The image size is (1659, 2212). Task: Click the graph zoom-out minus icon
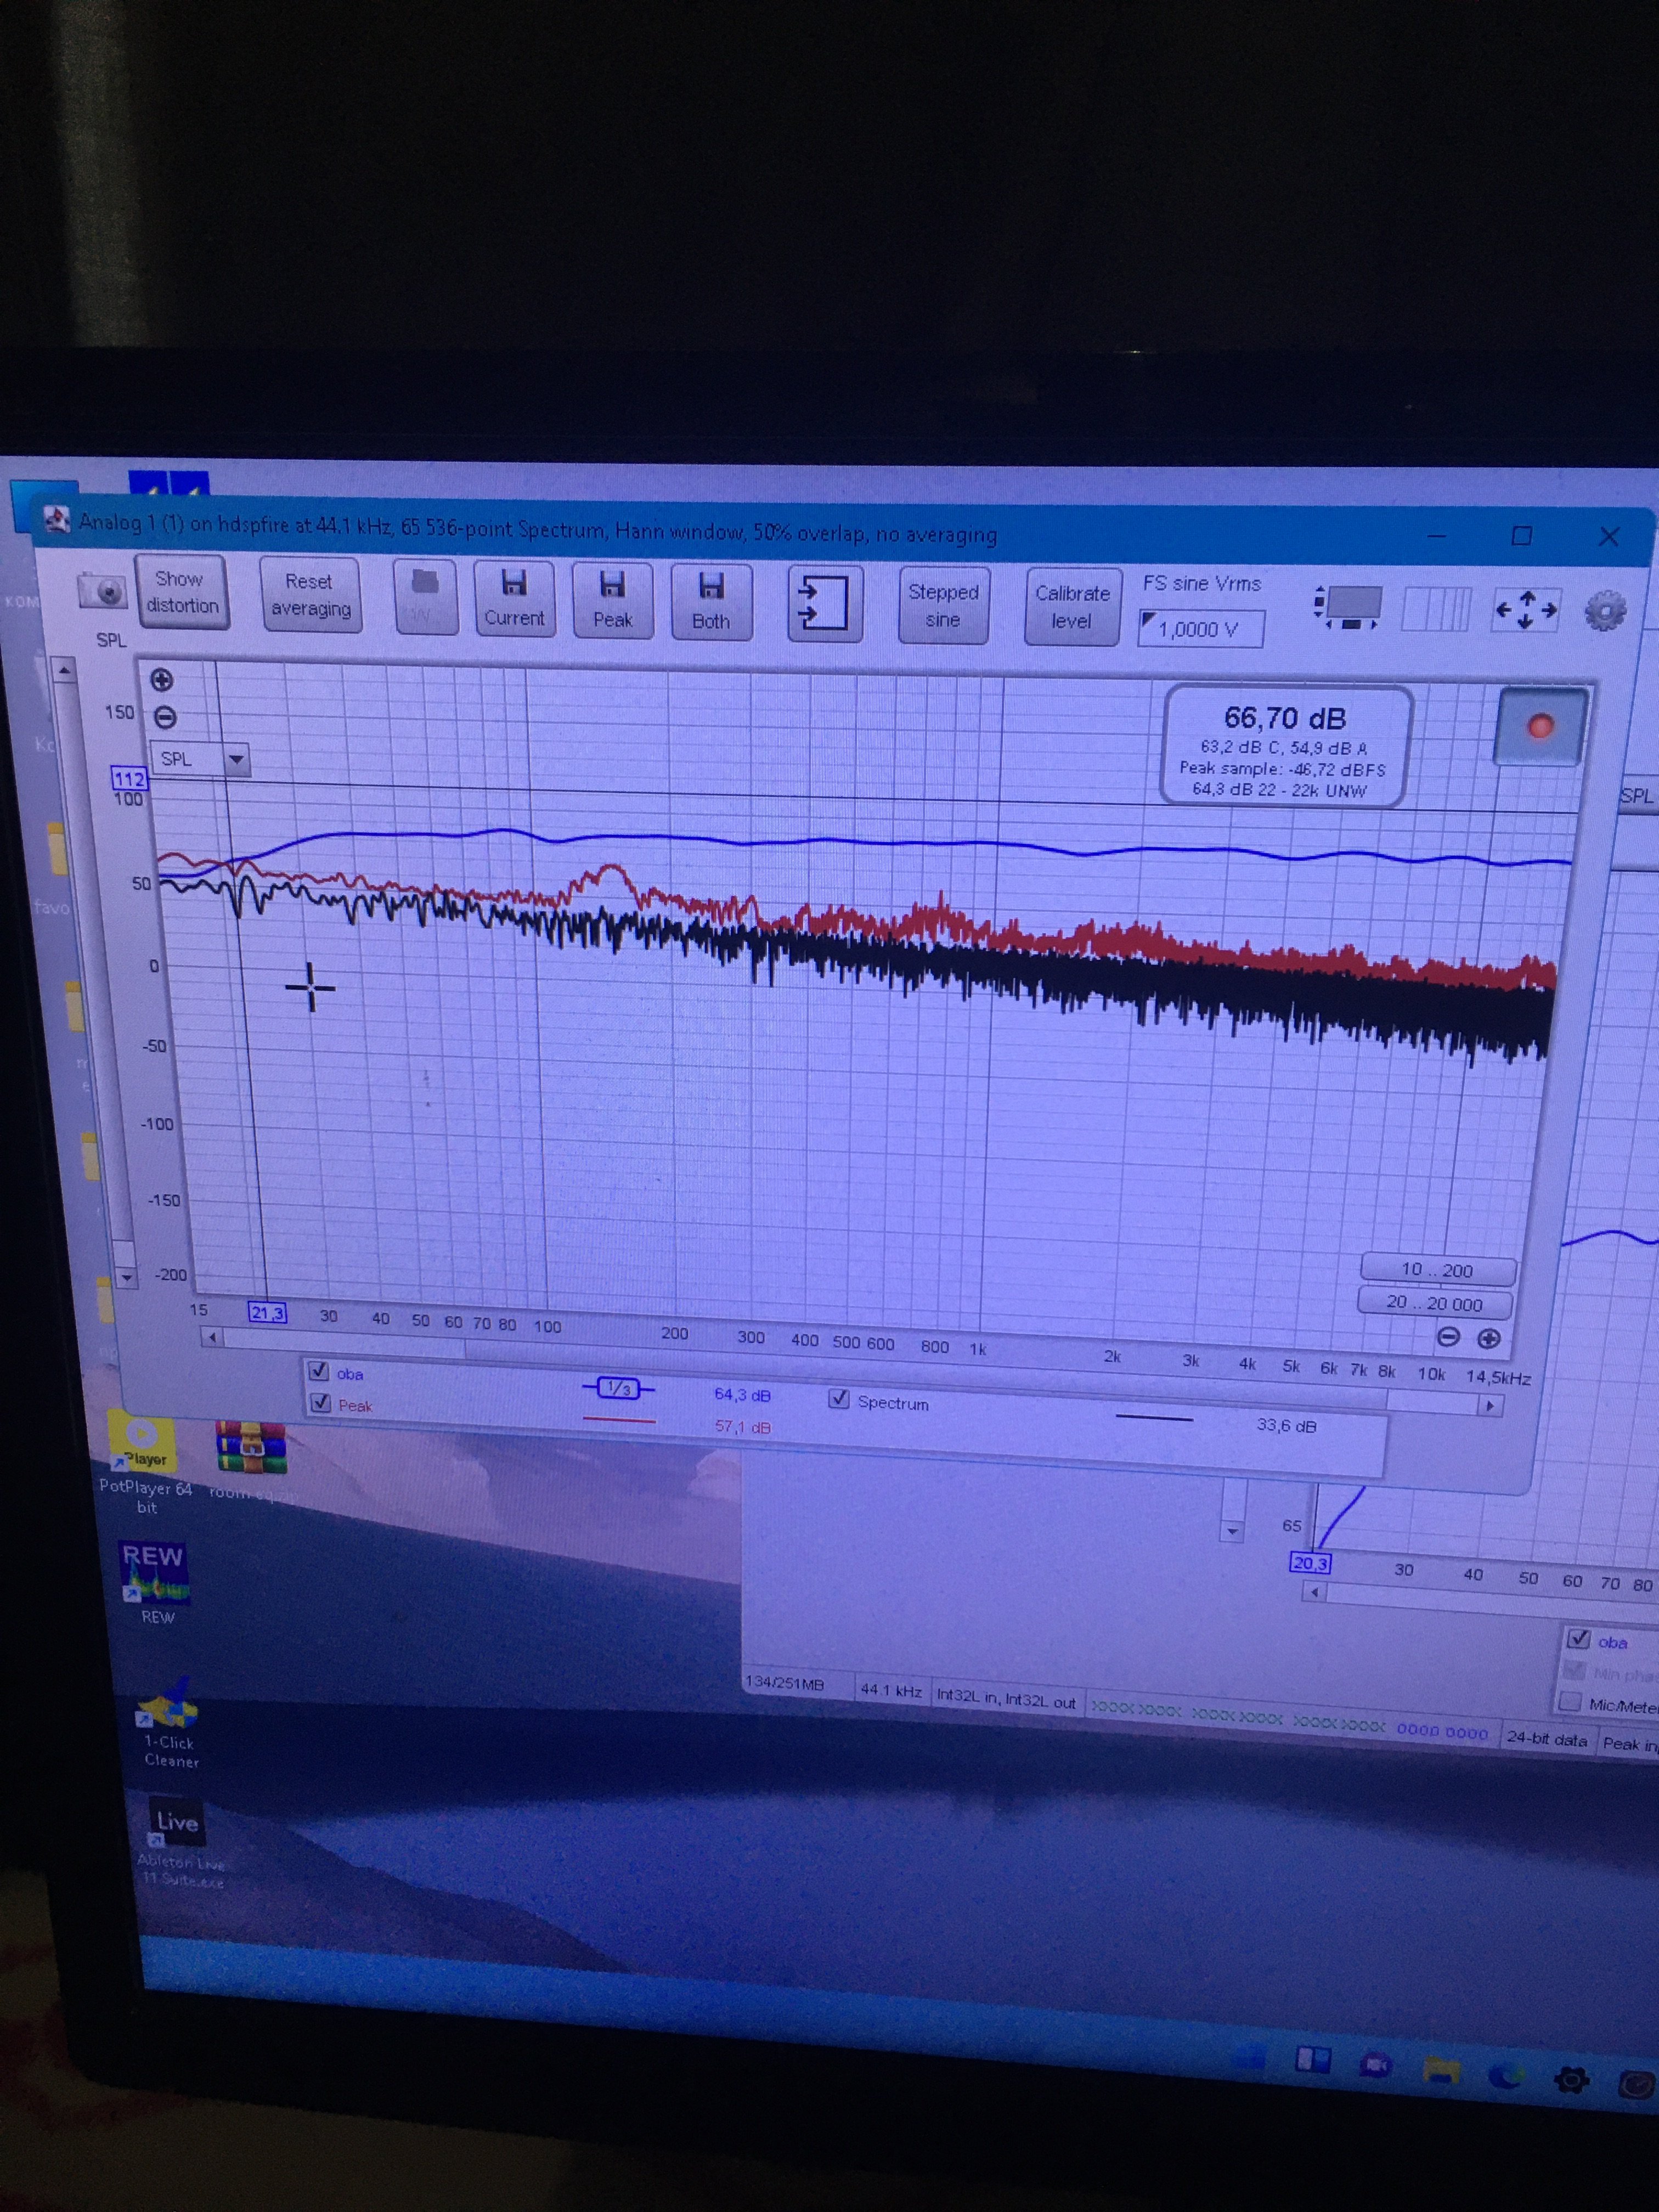pos(165,717)
